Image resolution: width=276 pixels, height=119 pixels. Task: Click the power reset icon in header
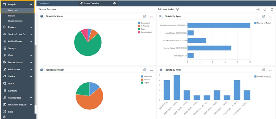click(265, 9)
